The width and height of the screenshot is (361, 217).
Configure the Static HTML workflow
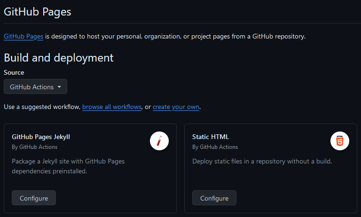pos(214,198)
